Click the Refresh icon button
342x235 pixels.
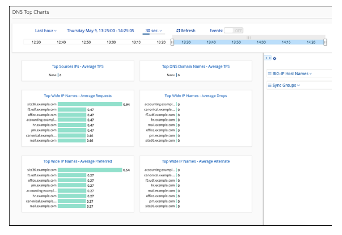(178, 31)
